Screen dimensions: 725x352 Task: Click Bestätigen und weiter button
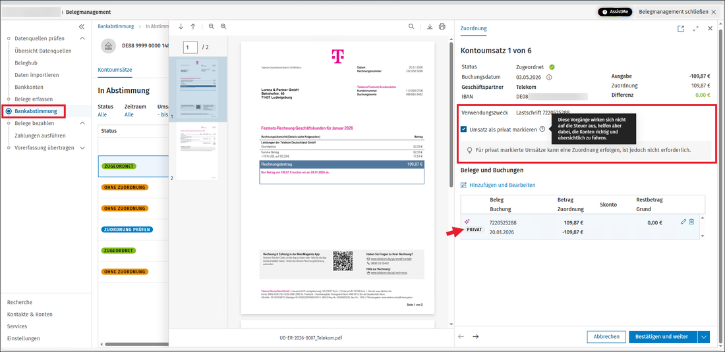(663, 337)
